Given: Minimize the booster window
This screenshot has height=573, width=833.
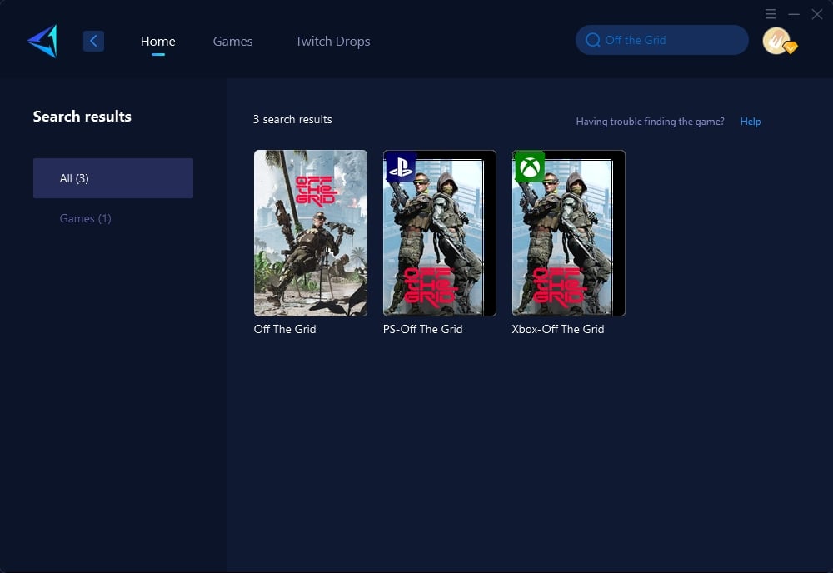Looking at the screenshot, I should [x=794, y=14].
